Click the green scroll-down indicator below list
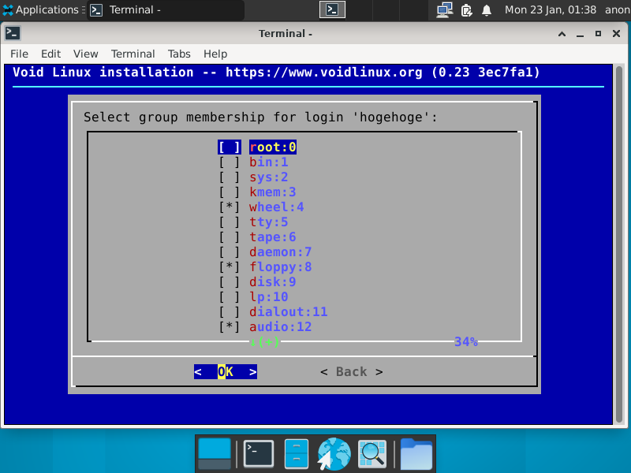The image size is (631, 473). [x=264, y=342]
